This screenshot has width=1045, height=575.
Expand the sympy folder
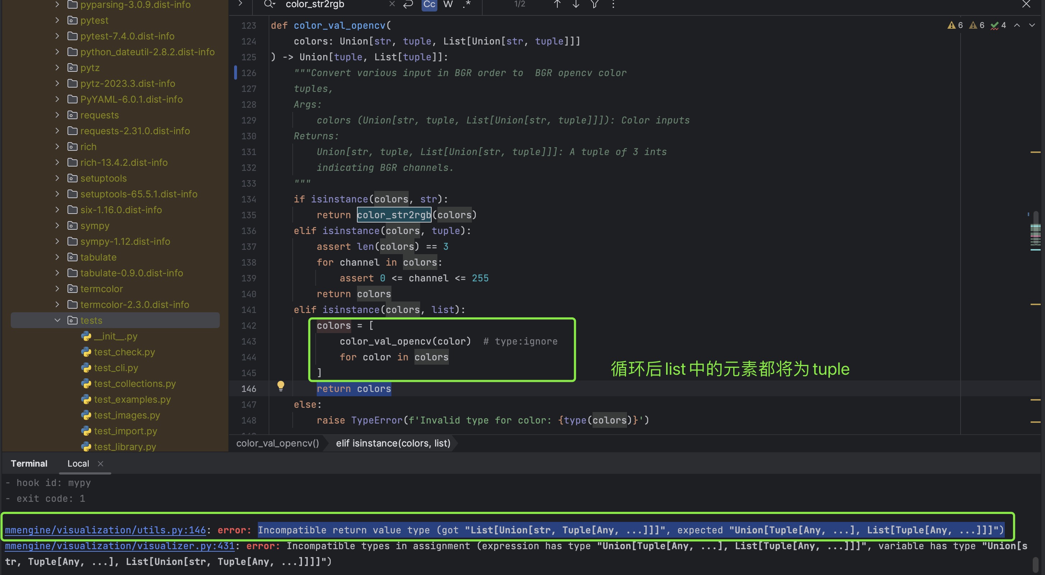click(x=57, y=225)
